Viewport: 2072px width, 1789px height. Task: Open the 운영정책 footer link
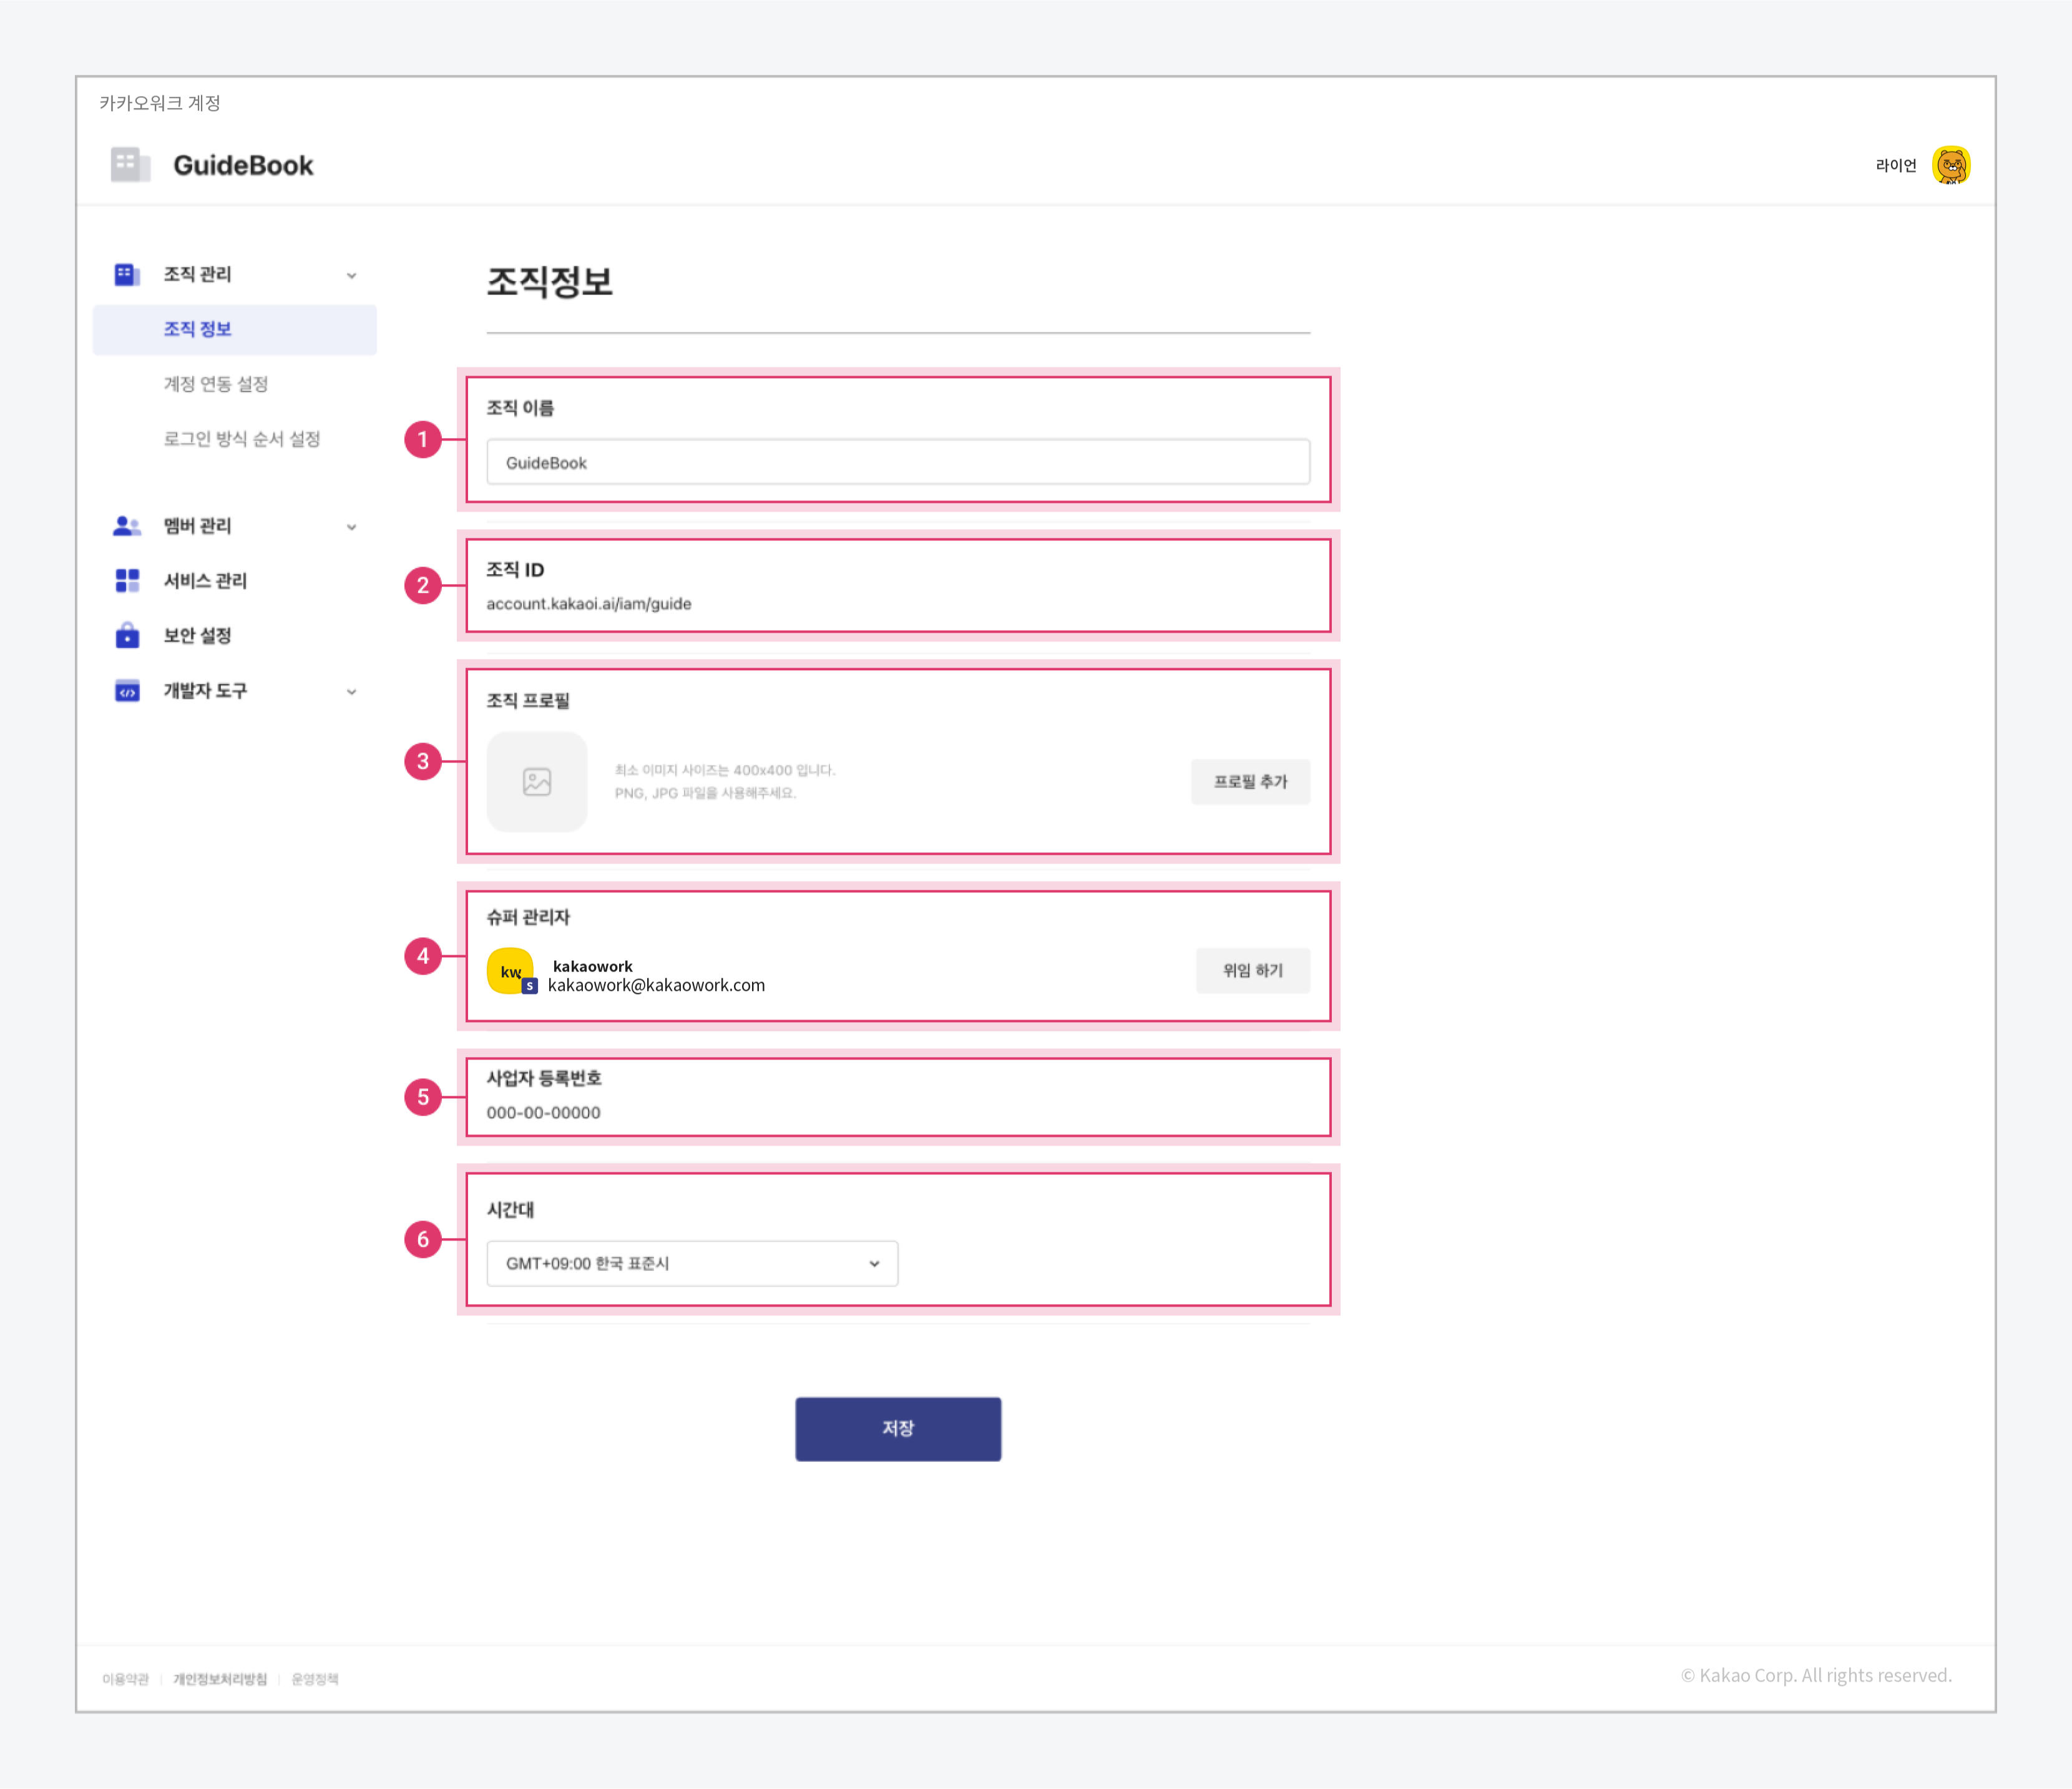point(315,1679)
